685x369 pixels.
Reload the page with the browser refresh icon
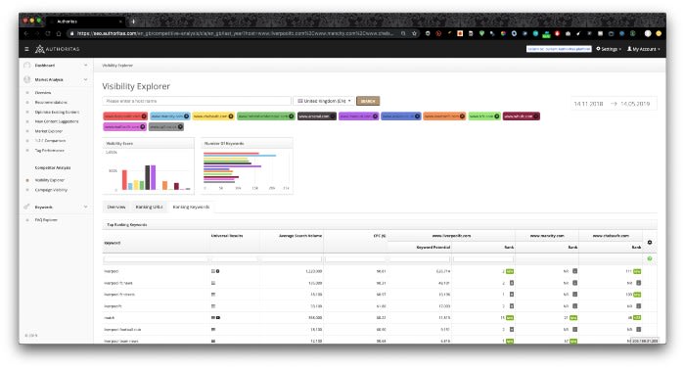[48, 33]
